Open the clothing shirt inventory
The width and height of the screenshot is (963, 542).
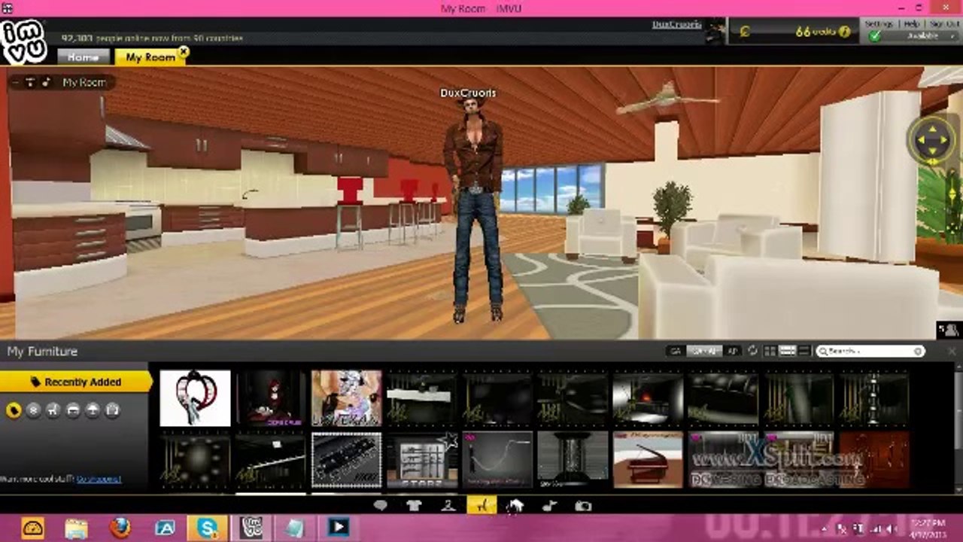coord(414,506)
